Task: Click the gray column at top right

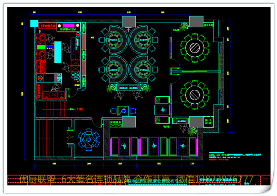Action: pyautogui.click(x=196, y=21)
